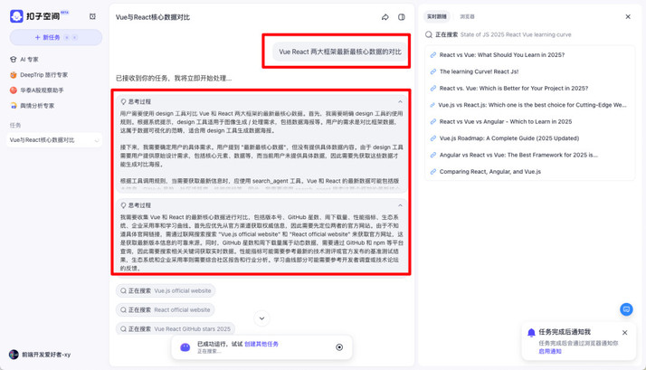Click the 启用通知 link
The height and width of the screenshot is (370, 646).
(550, 352)
